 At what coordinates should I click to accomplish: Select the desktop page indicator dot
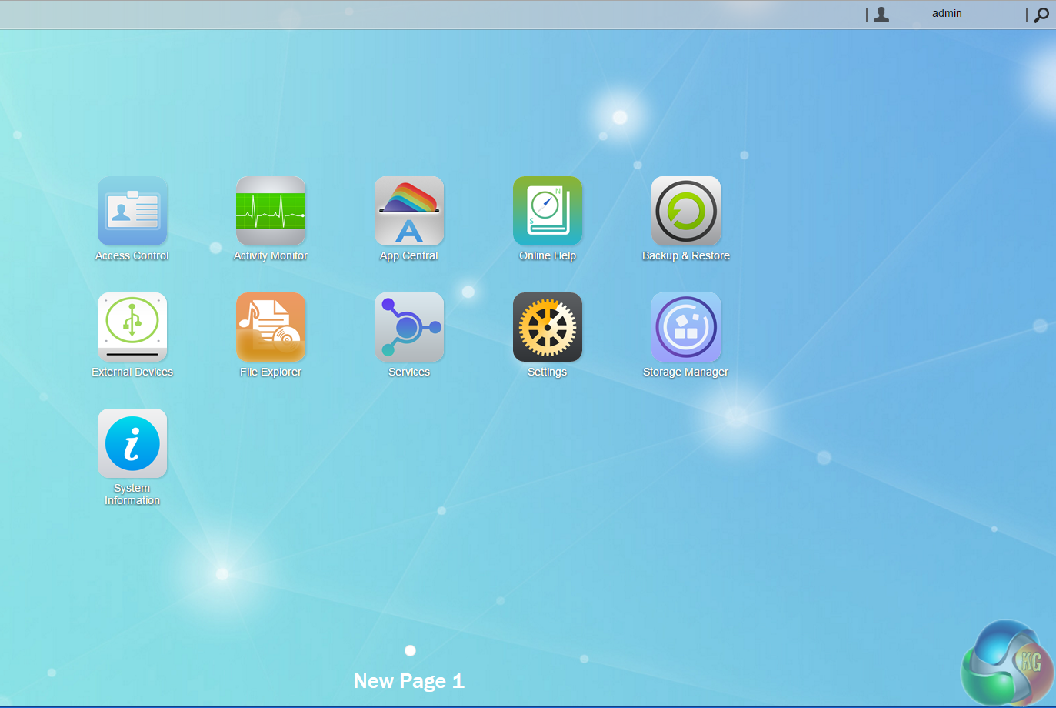click(410, 650)
